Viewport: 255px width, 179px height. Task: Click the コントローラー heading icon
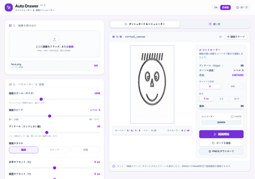coord(200,50)
